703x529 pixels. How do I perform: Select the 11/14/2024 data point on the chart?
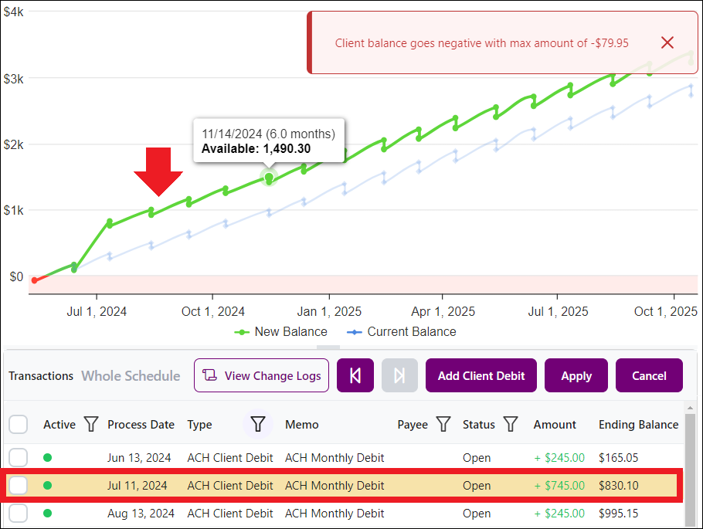pos(268,178)
